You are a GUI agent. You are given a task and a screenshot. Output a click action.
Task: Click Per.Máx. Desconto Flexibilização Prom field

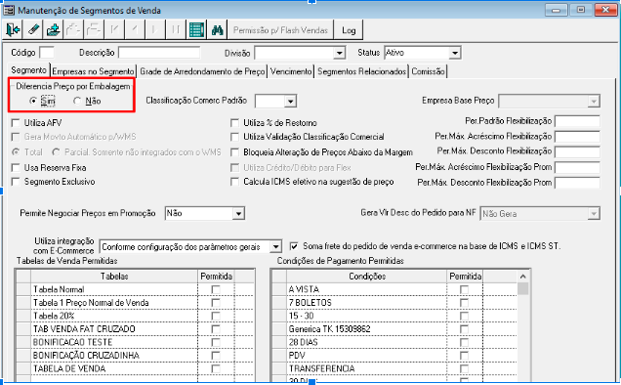pos(577,183)
